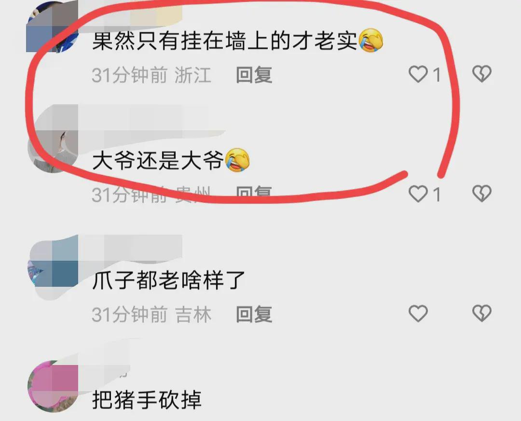This screenshot has width=521, height=421.
Task: Open avatar of Jilin commenter
Action: pyautogui.click(x=53, y=266)
